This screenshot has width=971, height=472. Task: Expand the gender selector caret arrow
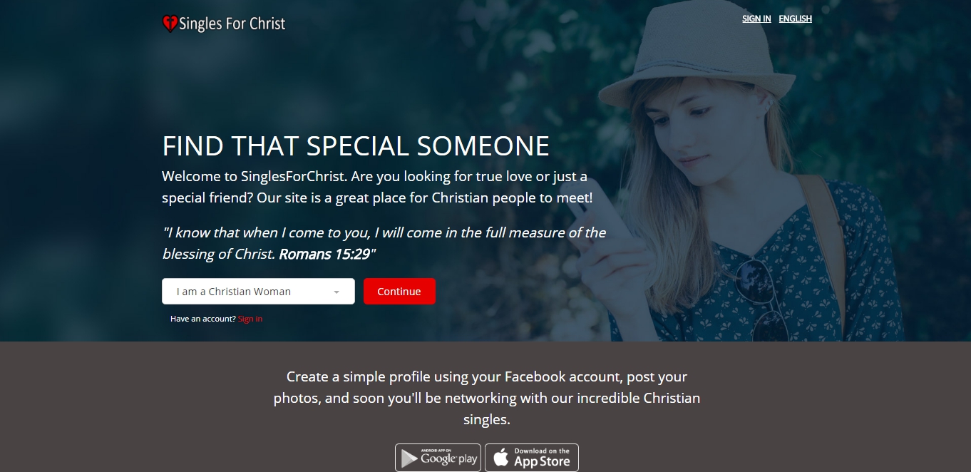point(336,292)
